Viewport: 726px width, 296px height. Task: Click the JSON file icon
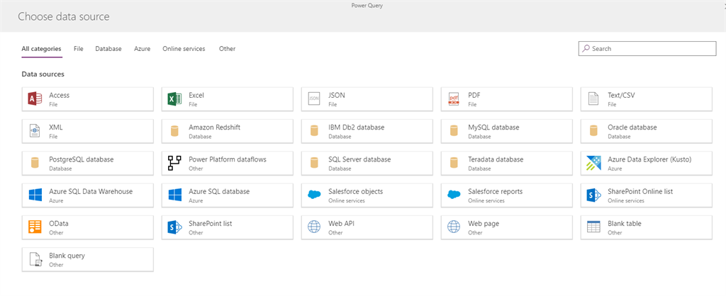coord(314,99)
